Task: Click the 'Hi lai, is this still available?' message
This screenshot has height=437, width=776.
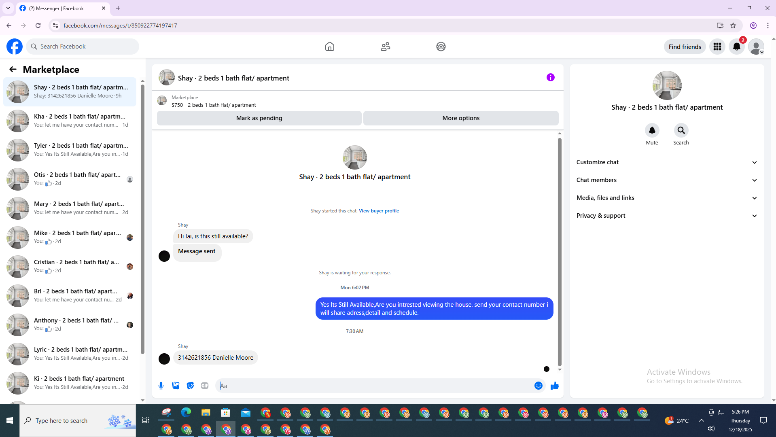Action: (213, 236)
